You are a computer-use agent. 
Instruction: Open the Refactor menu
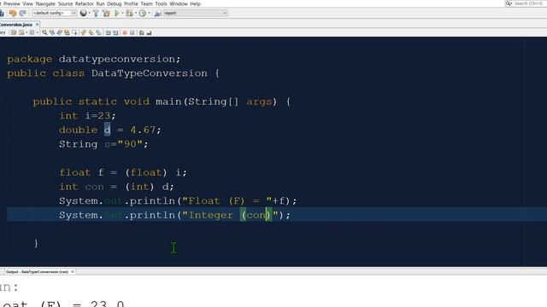pos(85,3)
